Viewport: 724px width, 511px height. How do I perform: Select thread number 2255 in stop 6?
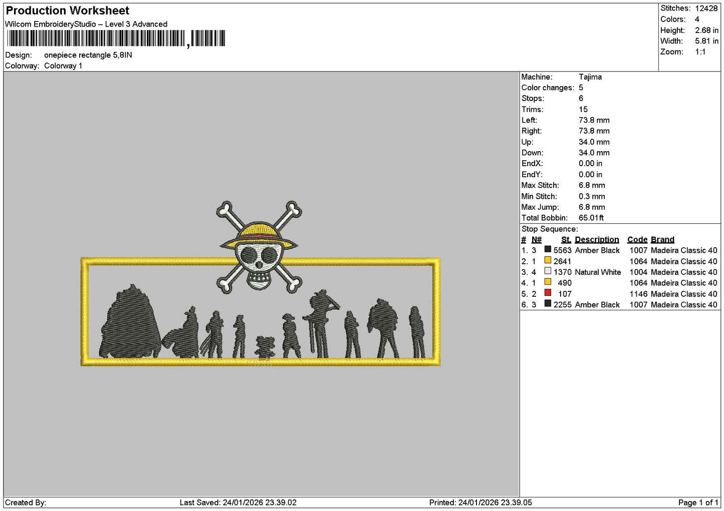[x=563, y=305]
